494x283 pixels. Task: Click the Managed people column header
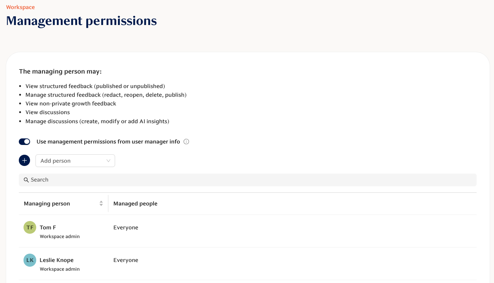point(135,204)
